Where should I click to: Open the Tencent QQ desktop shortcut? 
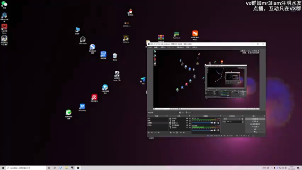click(130, 12)
